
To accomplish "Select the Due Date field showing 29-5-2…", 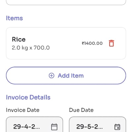I will [x=98, y=124].
